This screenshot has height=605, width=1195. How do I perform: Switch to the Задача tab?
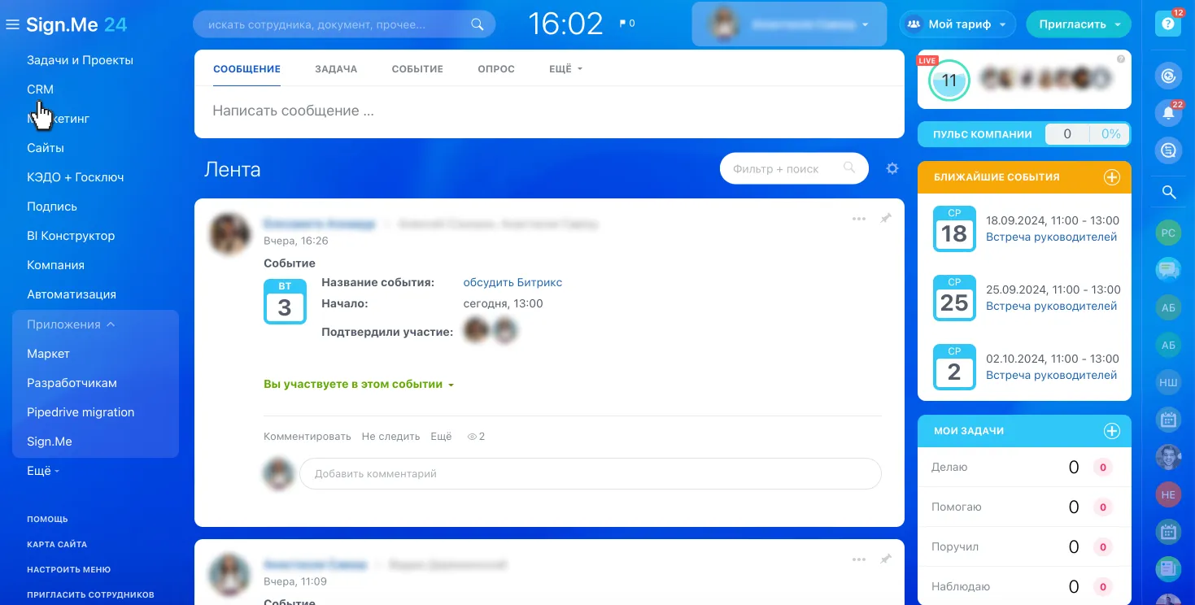coord(336,69)
